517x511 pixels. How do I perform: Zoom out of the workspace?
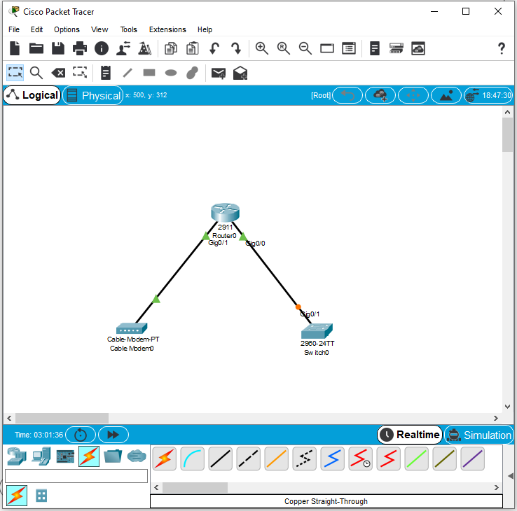305,48
